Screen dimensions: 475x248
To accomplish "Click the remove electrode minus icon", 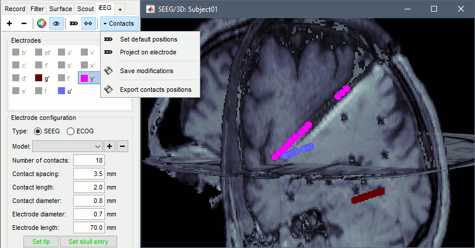I will click(24, 23).
